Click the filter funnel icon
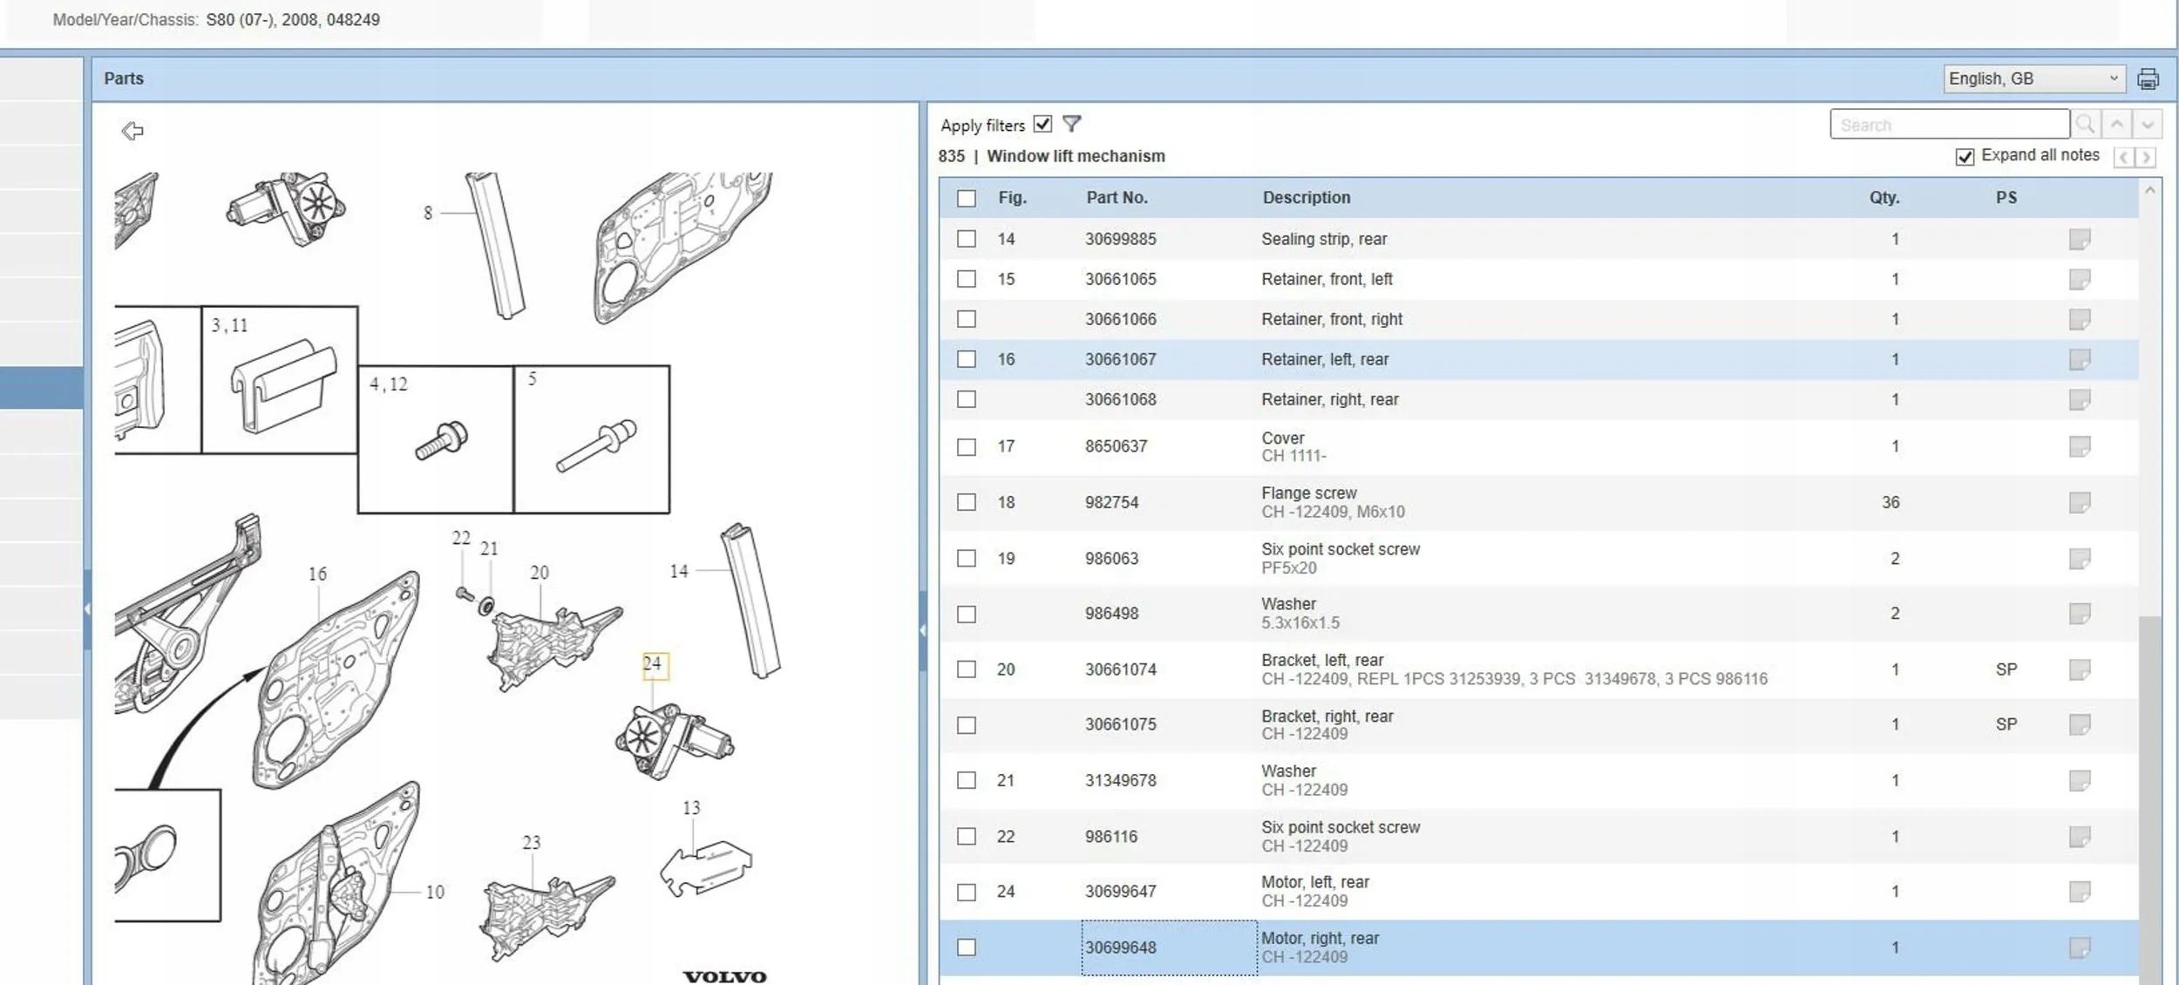 1072,124
